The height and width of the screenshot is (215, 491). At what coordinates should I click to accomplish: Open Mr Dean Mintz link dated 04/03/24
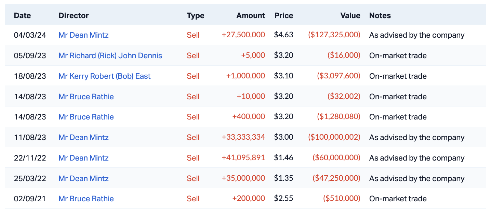click(83, 35)
